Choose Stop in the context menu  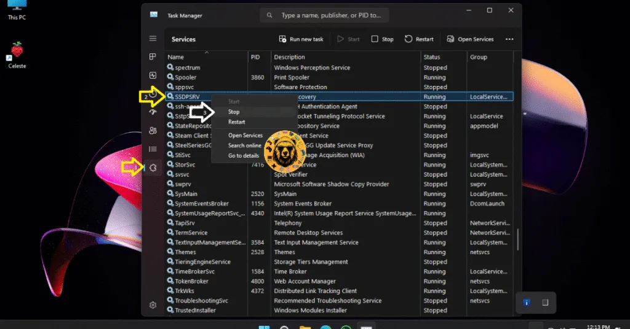tap(254, 112)
